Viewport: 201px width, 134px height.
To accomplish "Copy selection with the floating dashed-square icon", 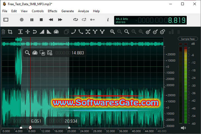I will point(42,53).
